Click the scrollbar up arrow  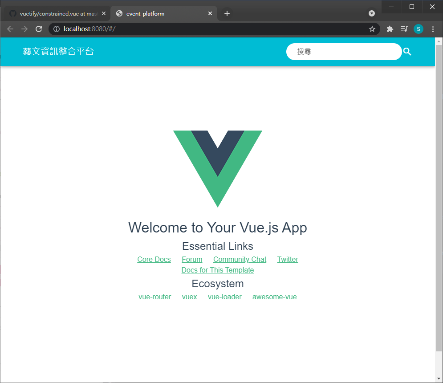(439, 41)
